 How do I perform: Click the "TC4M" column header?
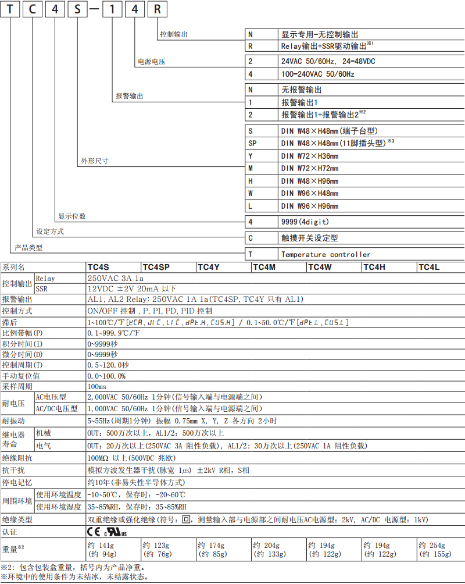click(x=264, y=267)
